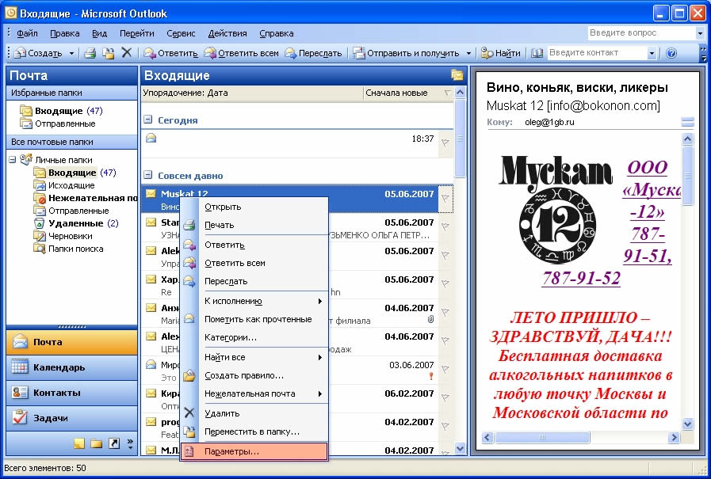Collapse the 'Сегодня' message group
The image size is (711, 479).
point(147,120)
